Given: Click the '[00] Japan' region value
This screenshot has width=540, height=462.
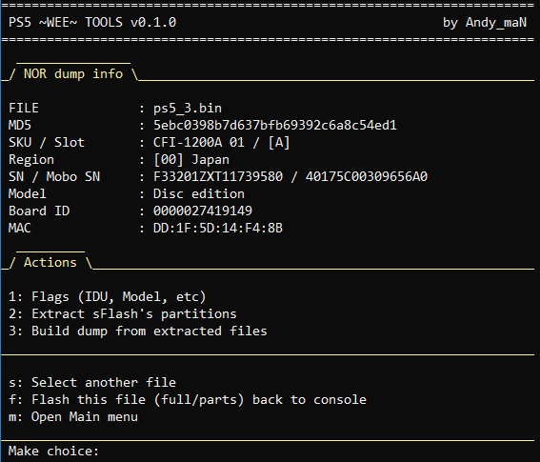Looking at the screenshot, I should coord(191,159).
